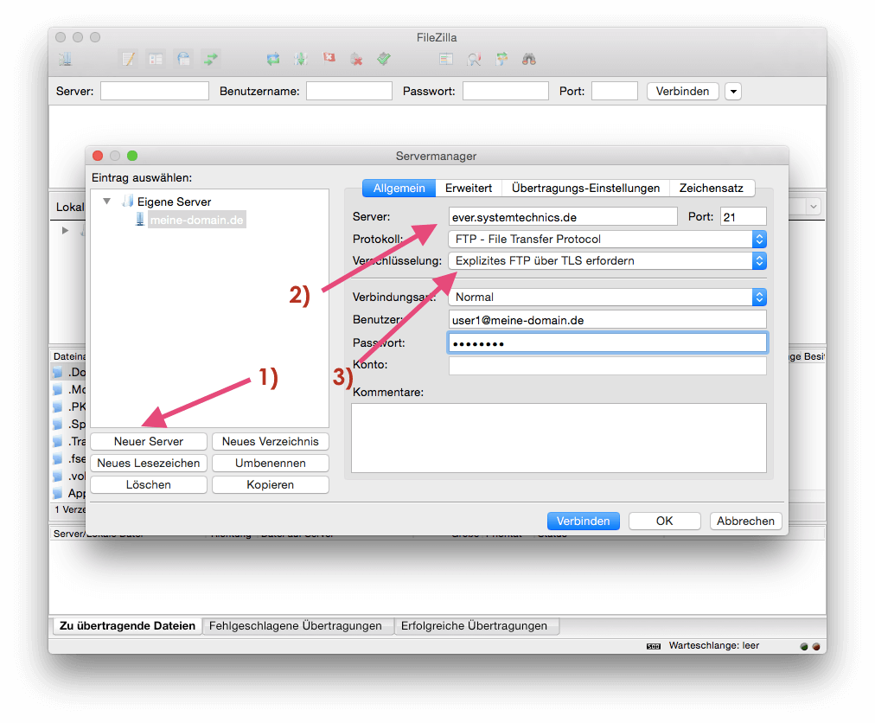Click the Servermanager Server field ever.systemtechnics.de

[563, 216]
